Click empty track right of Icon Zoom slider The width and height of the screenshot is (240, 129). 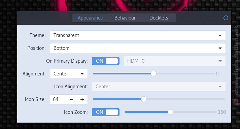195,112
